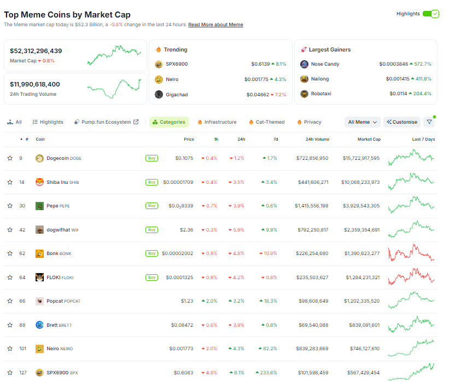Open the Infrastructure category tab

click(x=217, y=122)
